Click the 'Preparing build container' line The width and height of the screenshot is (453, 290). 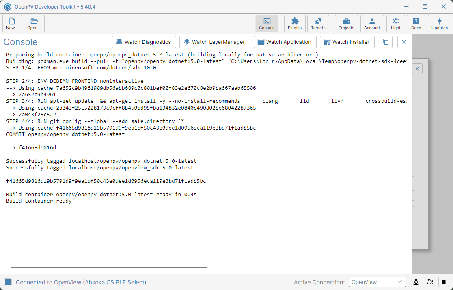coord(168,55)
